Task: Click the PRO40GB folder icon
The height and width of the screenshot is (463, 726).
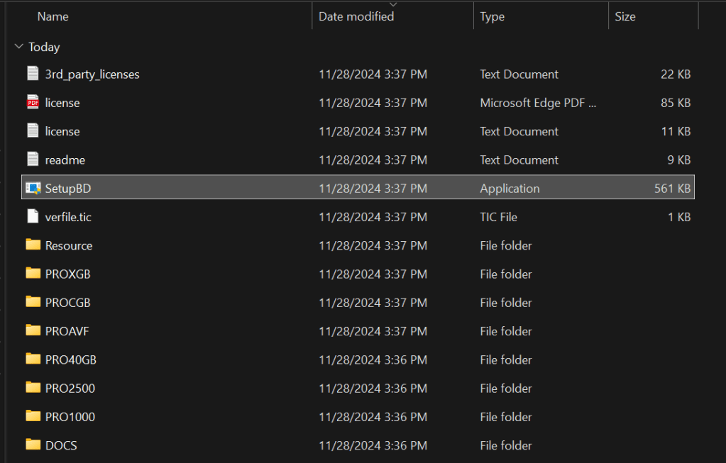Action: click(33, 359)
